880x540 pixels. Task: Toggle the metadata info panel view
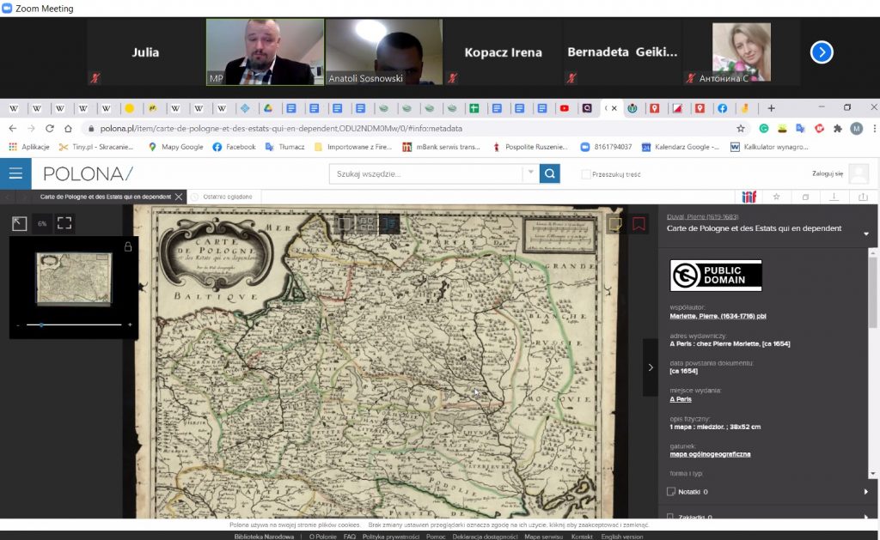390,224
